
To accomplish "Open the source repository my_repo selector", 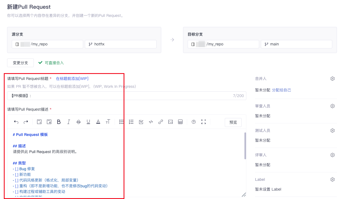I will click(x=47, y=44).
